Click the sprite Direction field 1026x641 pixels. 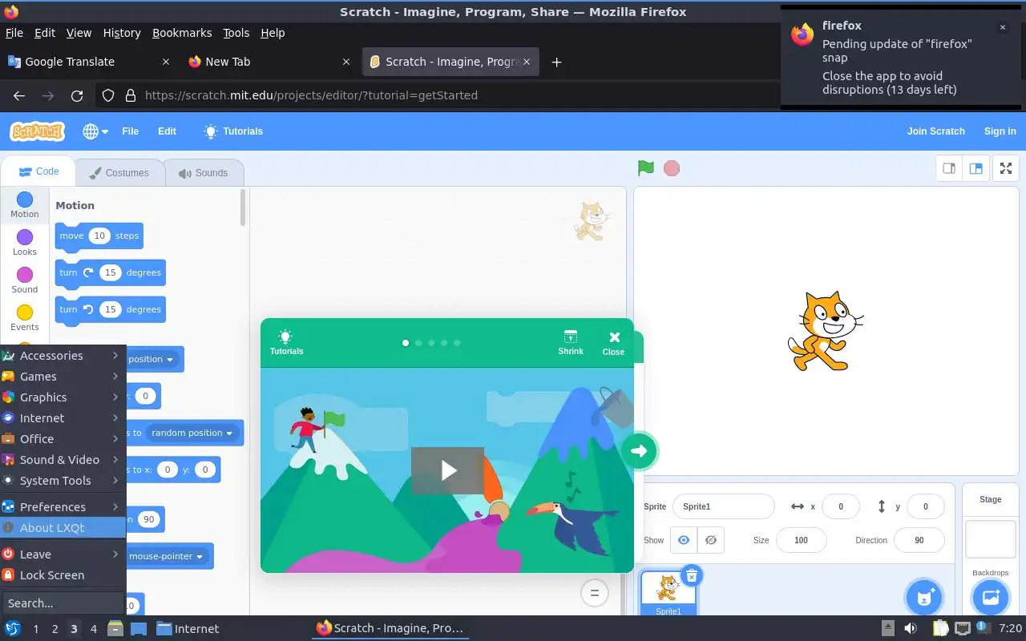919,540
